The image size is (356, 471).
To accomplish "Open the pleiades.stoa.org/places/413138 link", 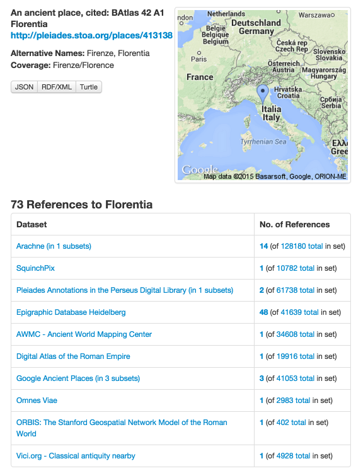I will [92, 35].
